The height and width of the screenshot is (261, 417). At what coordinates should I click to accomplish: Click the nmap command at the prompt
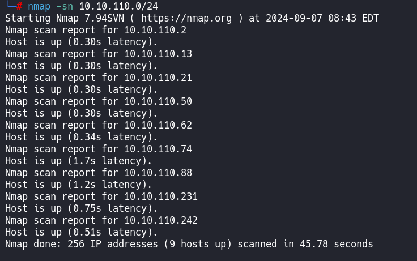click(39, 6)
